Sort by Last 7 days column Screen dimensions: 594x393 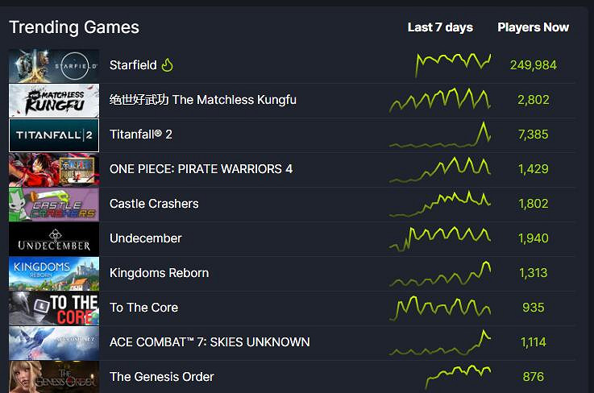(x=440, y=27)
